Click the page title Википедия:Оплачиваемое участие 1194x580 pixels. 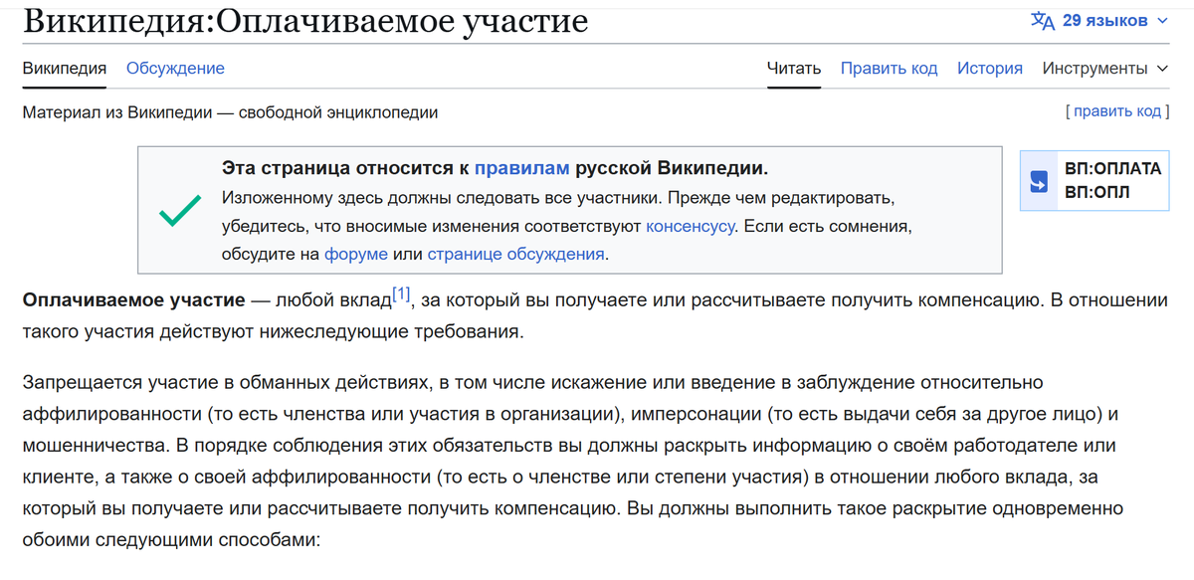(304, 20)
